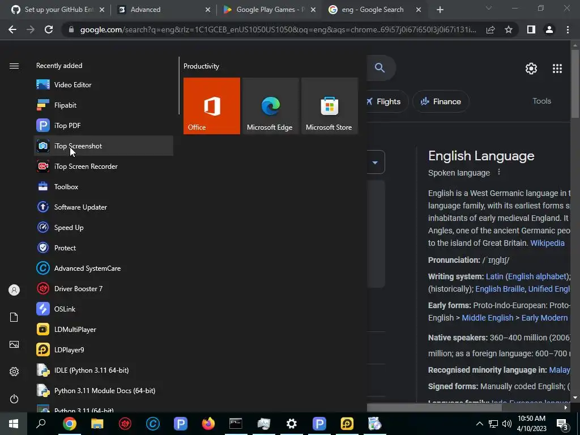Open Settings gear in Start sidebar

(x=14, y=372)
